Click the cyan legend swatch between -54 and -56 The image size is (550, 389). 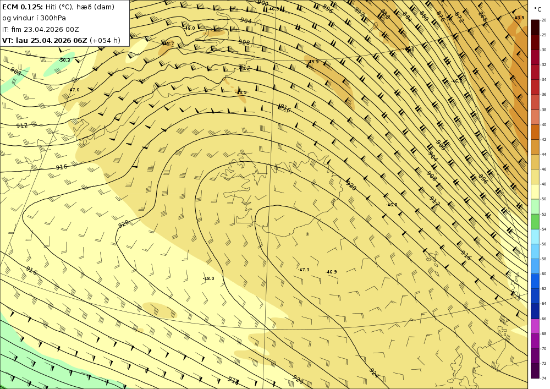pos(535,237)
